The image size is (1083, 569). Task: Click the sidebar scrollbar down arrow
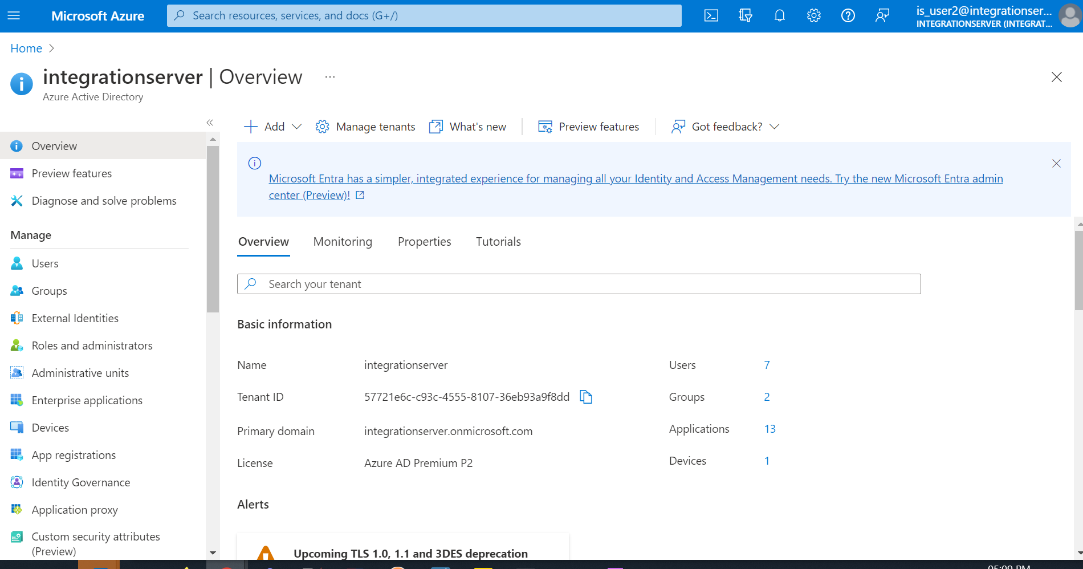tap(213, 552)
